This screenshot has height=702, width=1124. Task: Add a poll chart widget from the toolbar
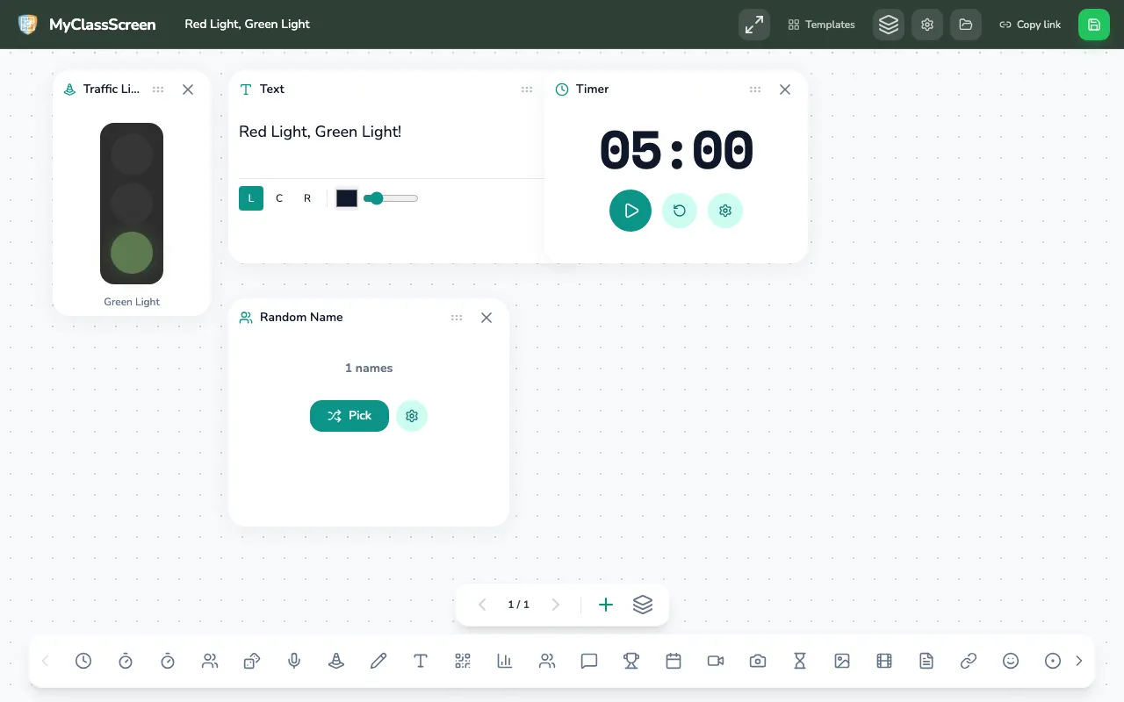tap(505, 661)
